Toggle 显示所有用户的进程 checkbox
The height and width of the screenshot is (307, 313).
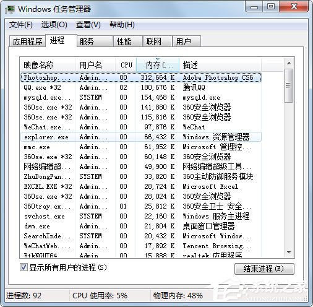click(24, 267)
